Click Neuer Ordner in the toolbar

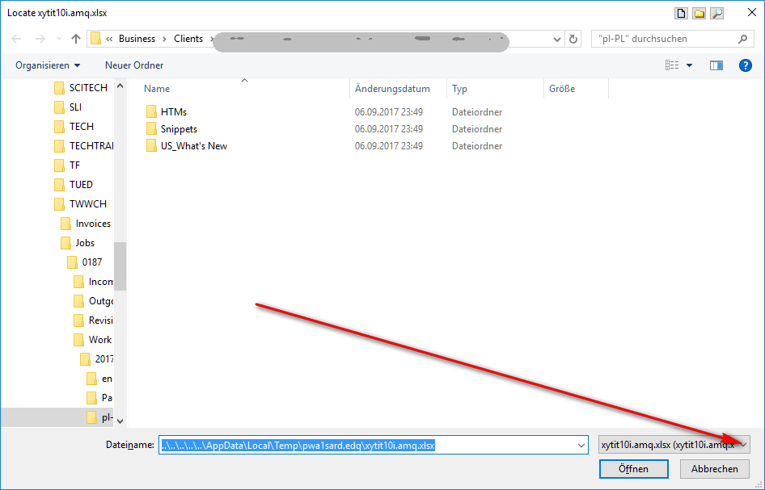point(134,65)
